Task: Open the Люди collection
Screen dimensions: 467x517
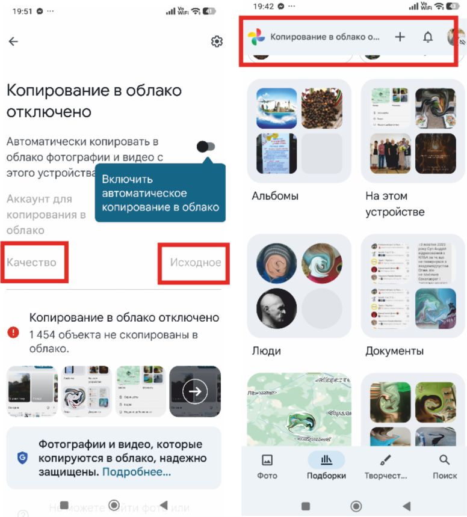Action: (299, 295)
